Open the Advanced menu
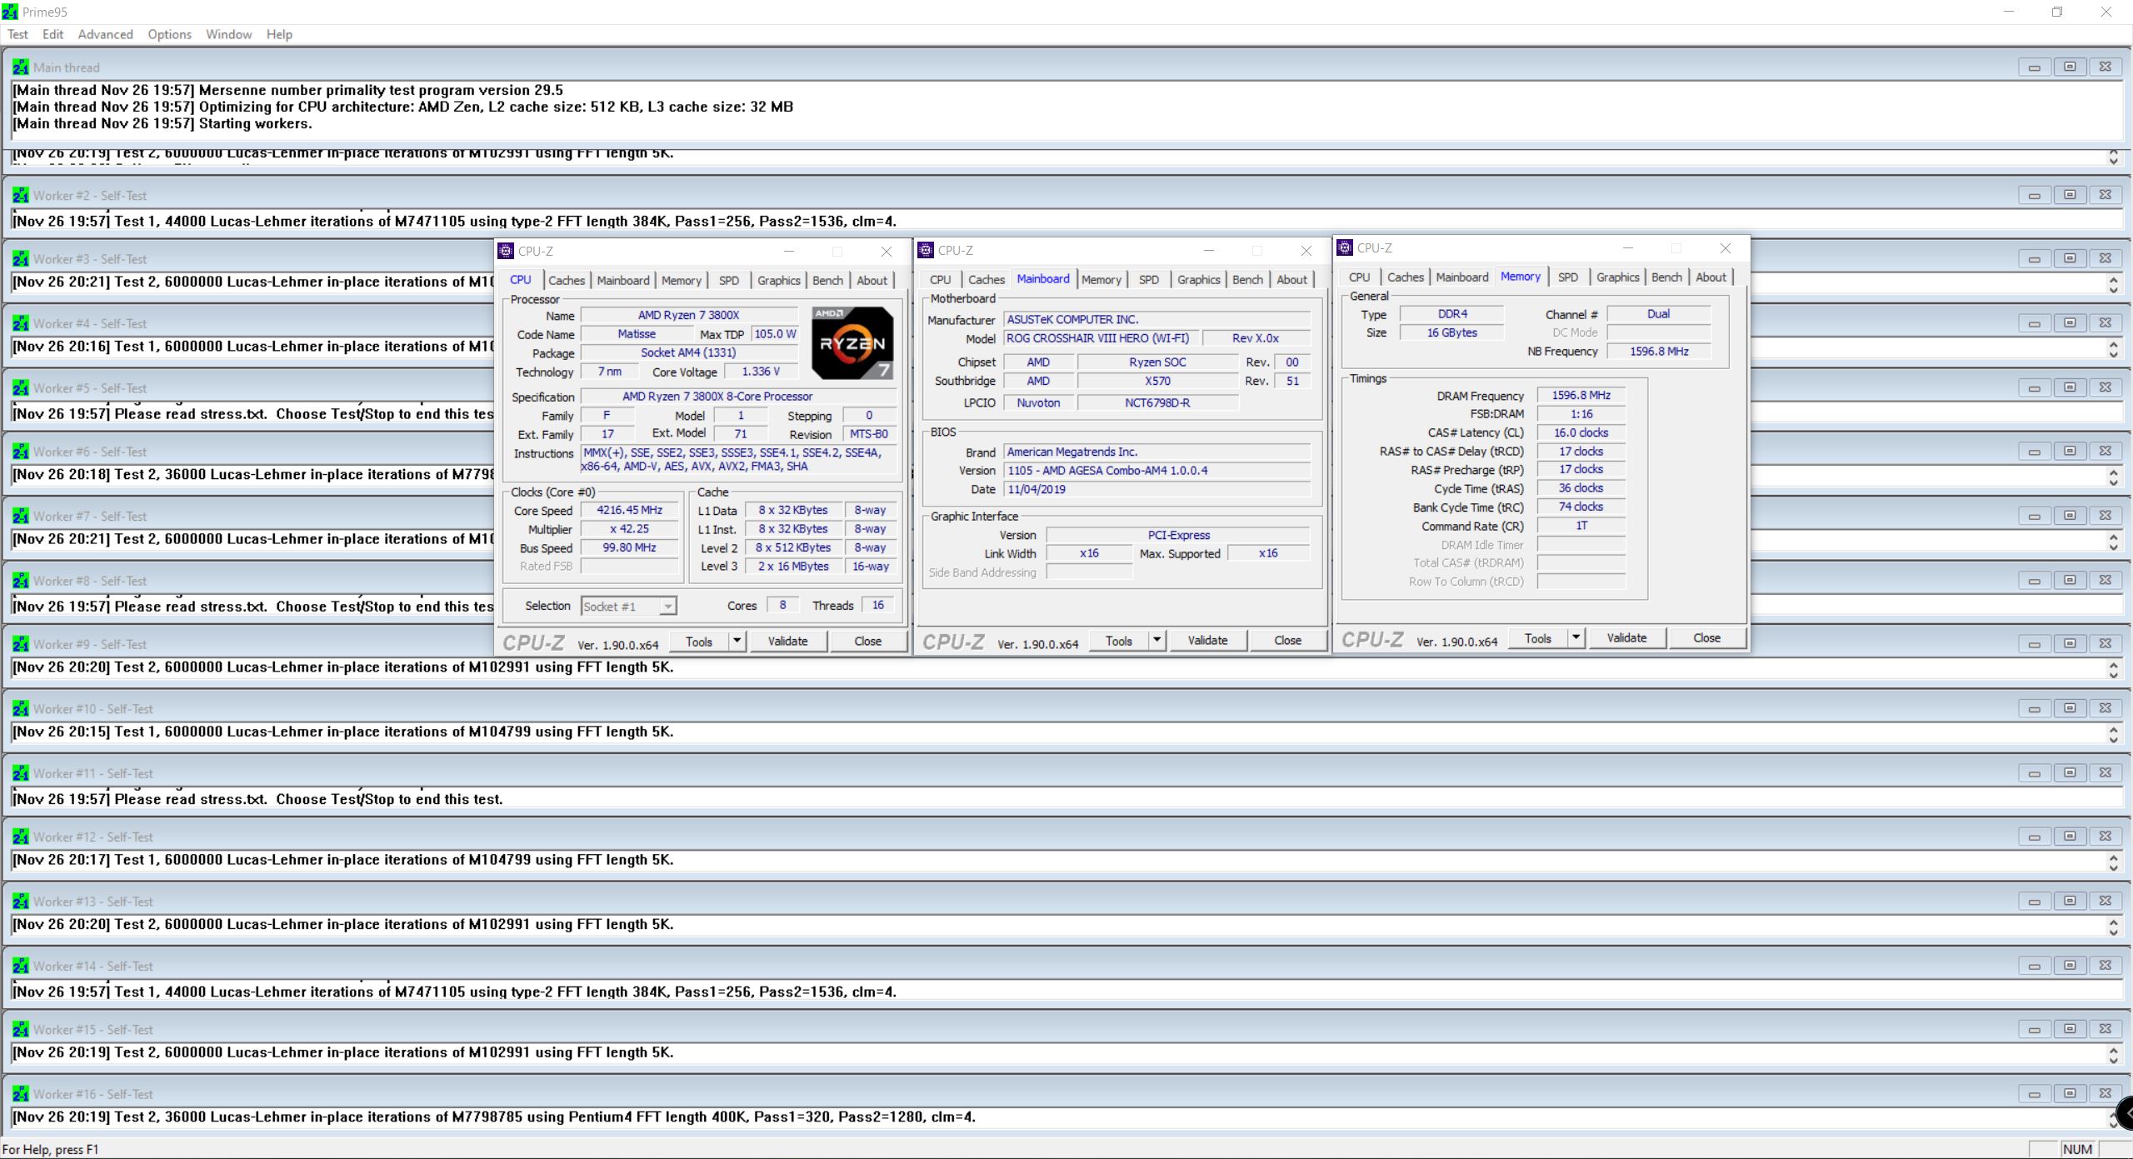 click(105, 34)
